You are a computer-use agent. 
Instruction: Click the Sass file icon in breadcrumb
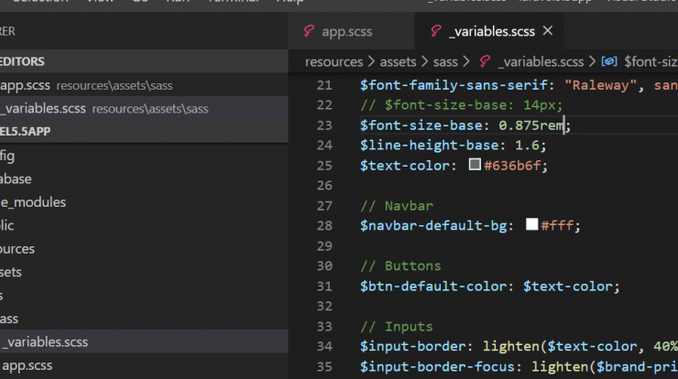(485, 62)
